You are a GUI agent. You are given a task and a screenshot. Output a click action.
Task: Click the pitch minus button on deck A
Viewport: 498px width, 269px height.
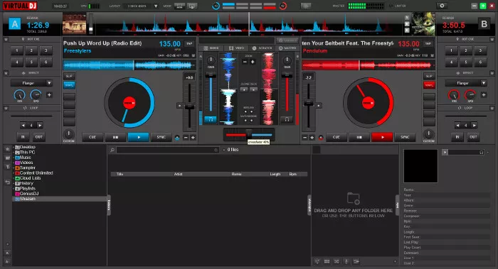click(x=186, y=138)
